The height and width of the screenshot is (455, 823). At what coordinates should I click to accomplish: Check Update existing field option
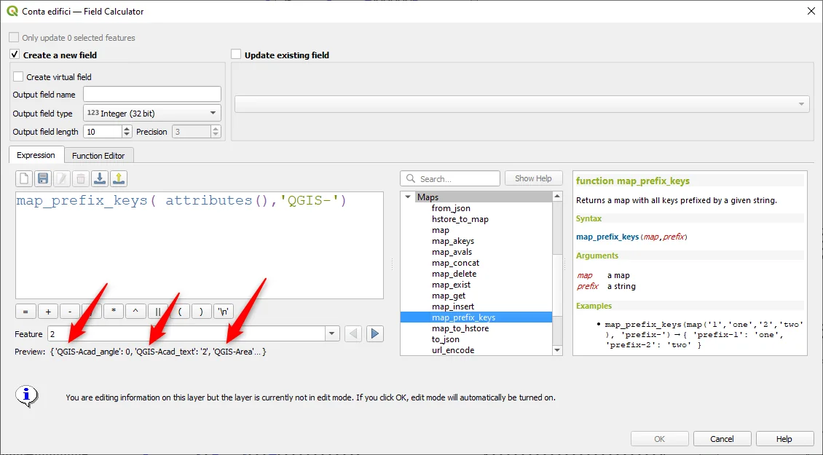(236, 55)
